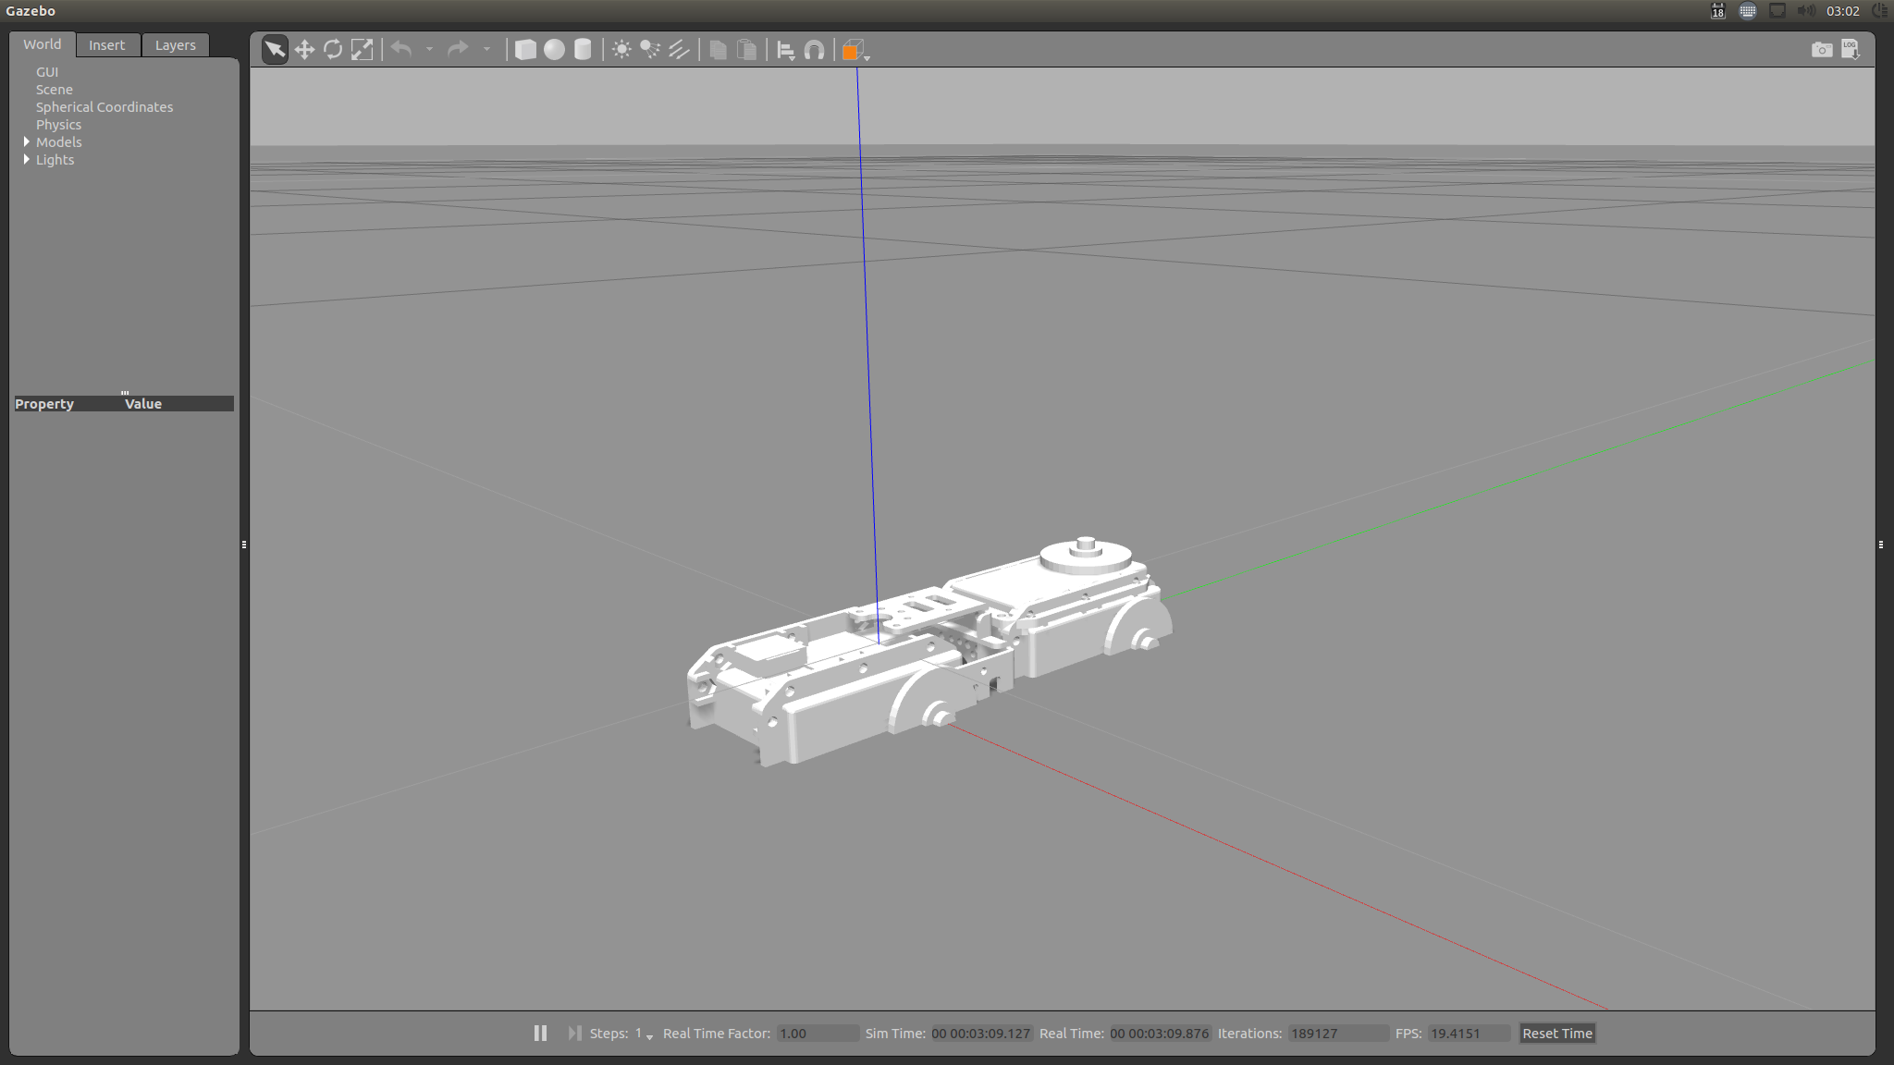The height and width of the screenshot is (1065, 1894).
Task: Take a screenshot with camera icon
Action: [1821, 49]
